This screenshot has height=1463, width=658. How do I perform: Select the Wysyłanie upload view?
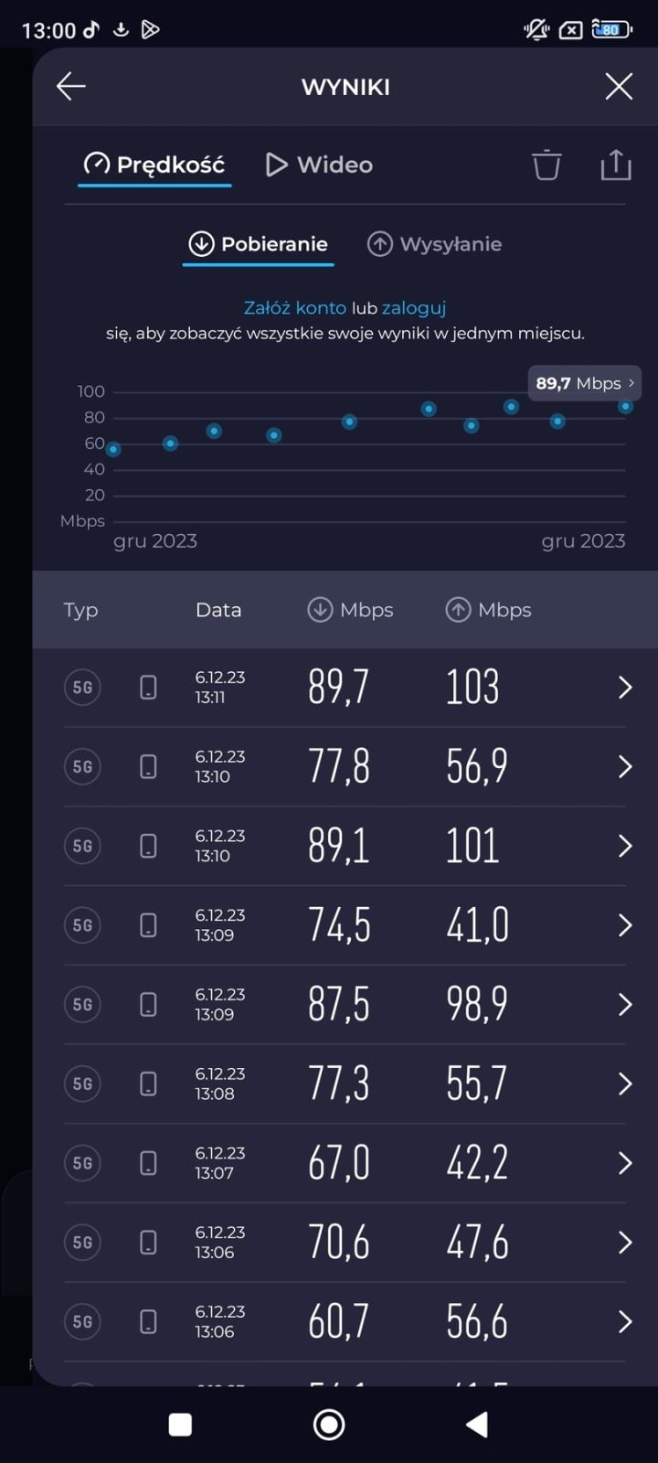click(x=434, y=244)
